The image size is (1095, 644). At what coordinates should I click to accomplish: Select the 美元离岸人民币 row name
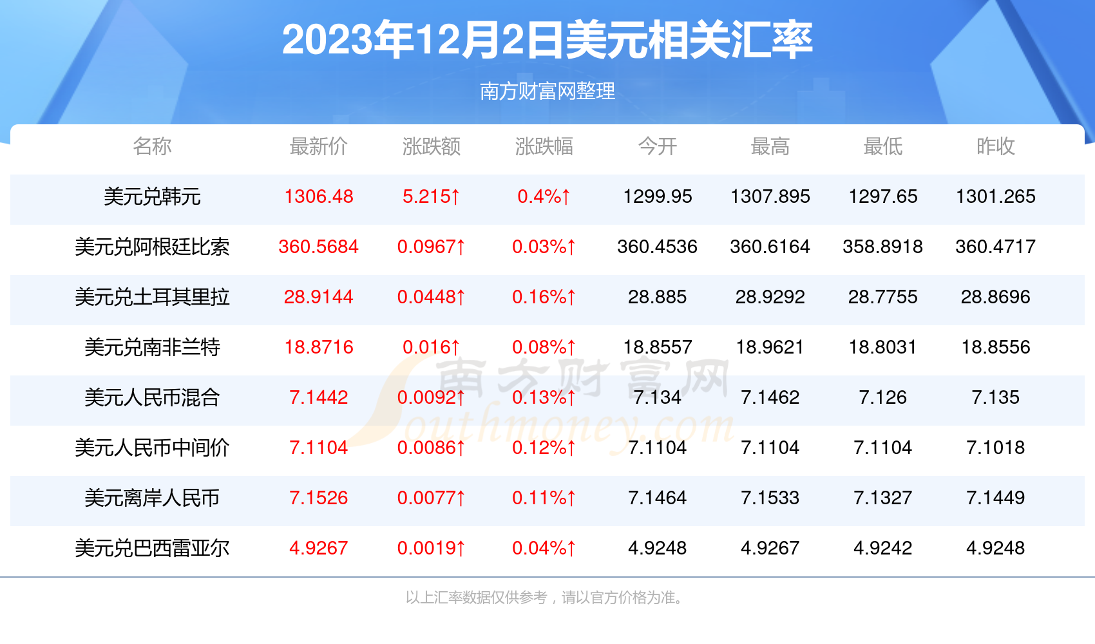coord(152,498)
